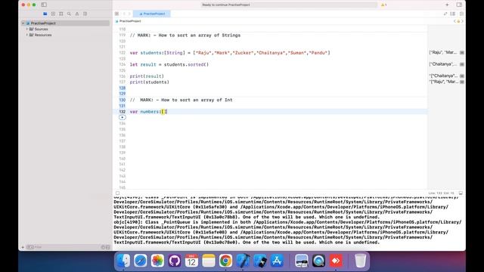Open Calendar from the Dock

click(x=191, y=261)
